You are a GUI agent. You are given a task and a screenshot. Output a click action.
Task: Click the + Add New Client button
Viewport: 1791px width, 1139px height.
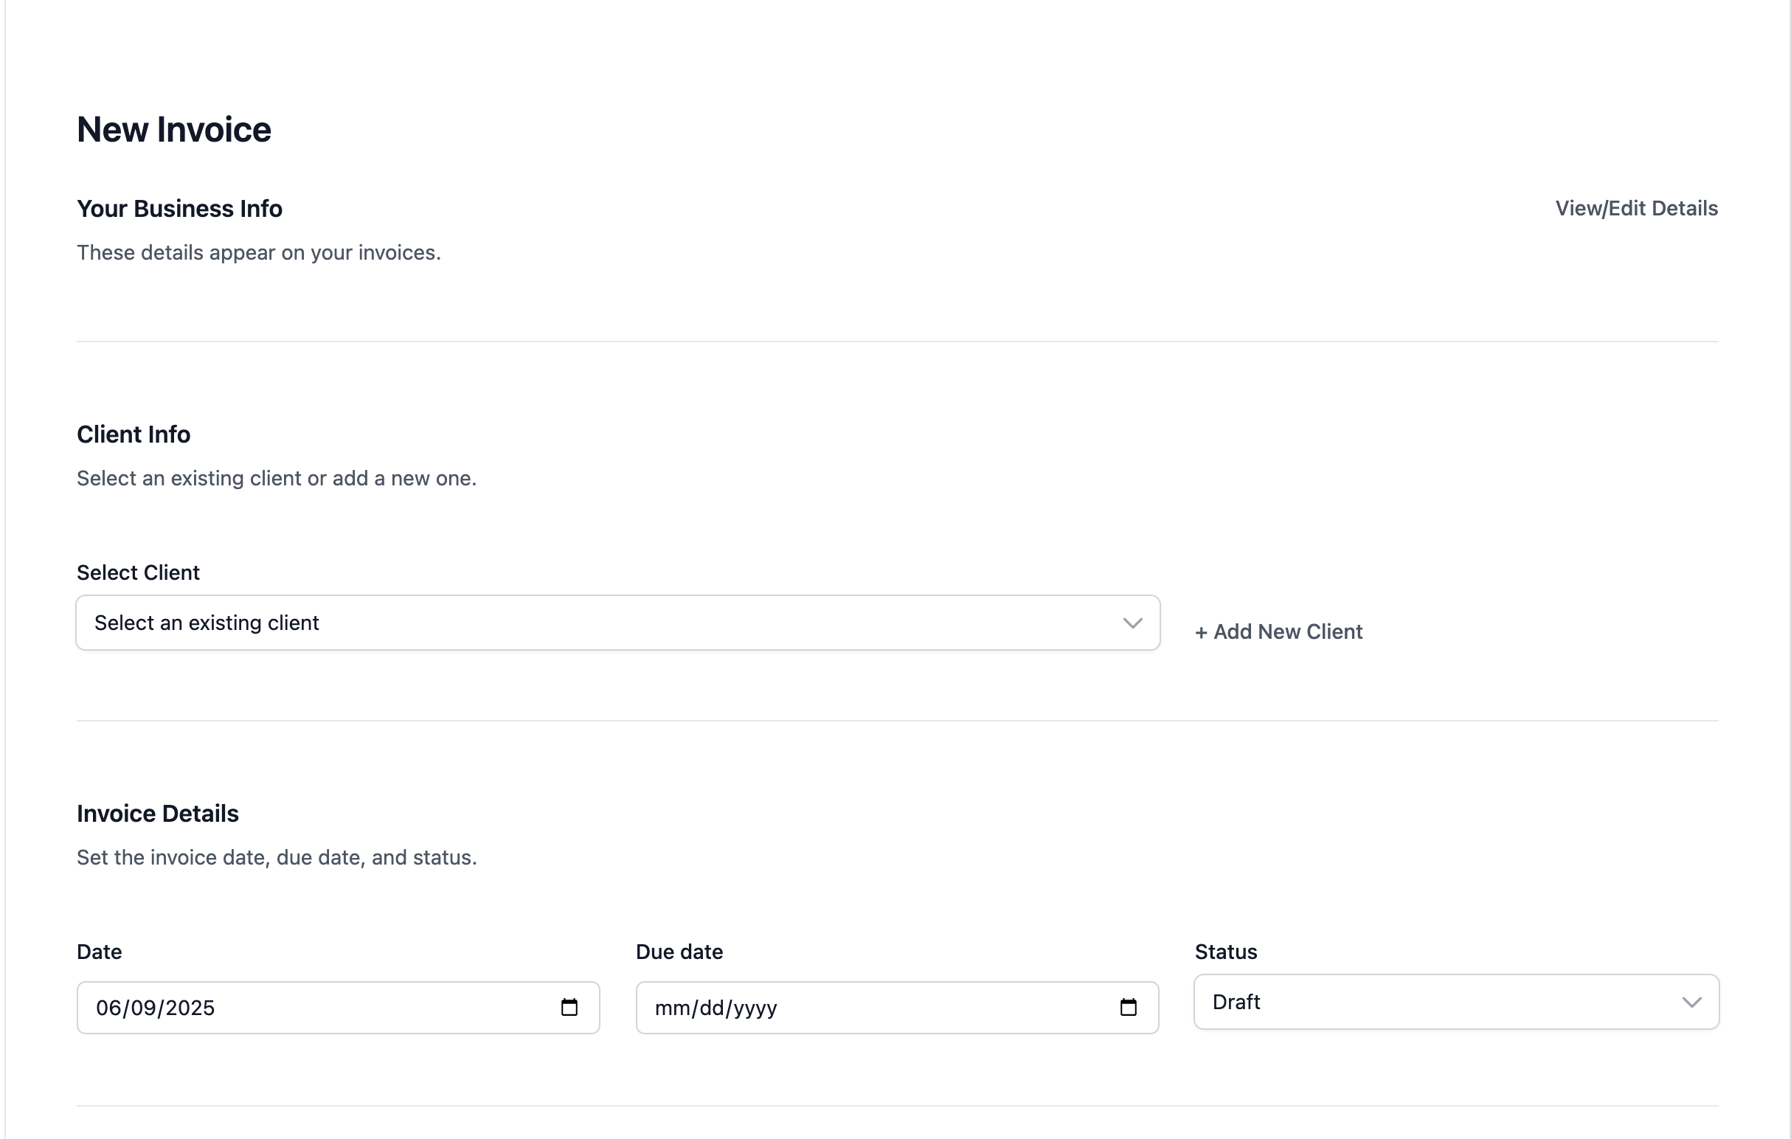(1278, 631)
